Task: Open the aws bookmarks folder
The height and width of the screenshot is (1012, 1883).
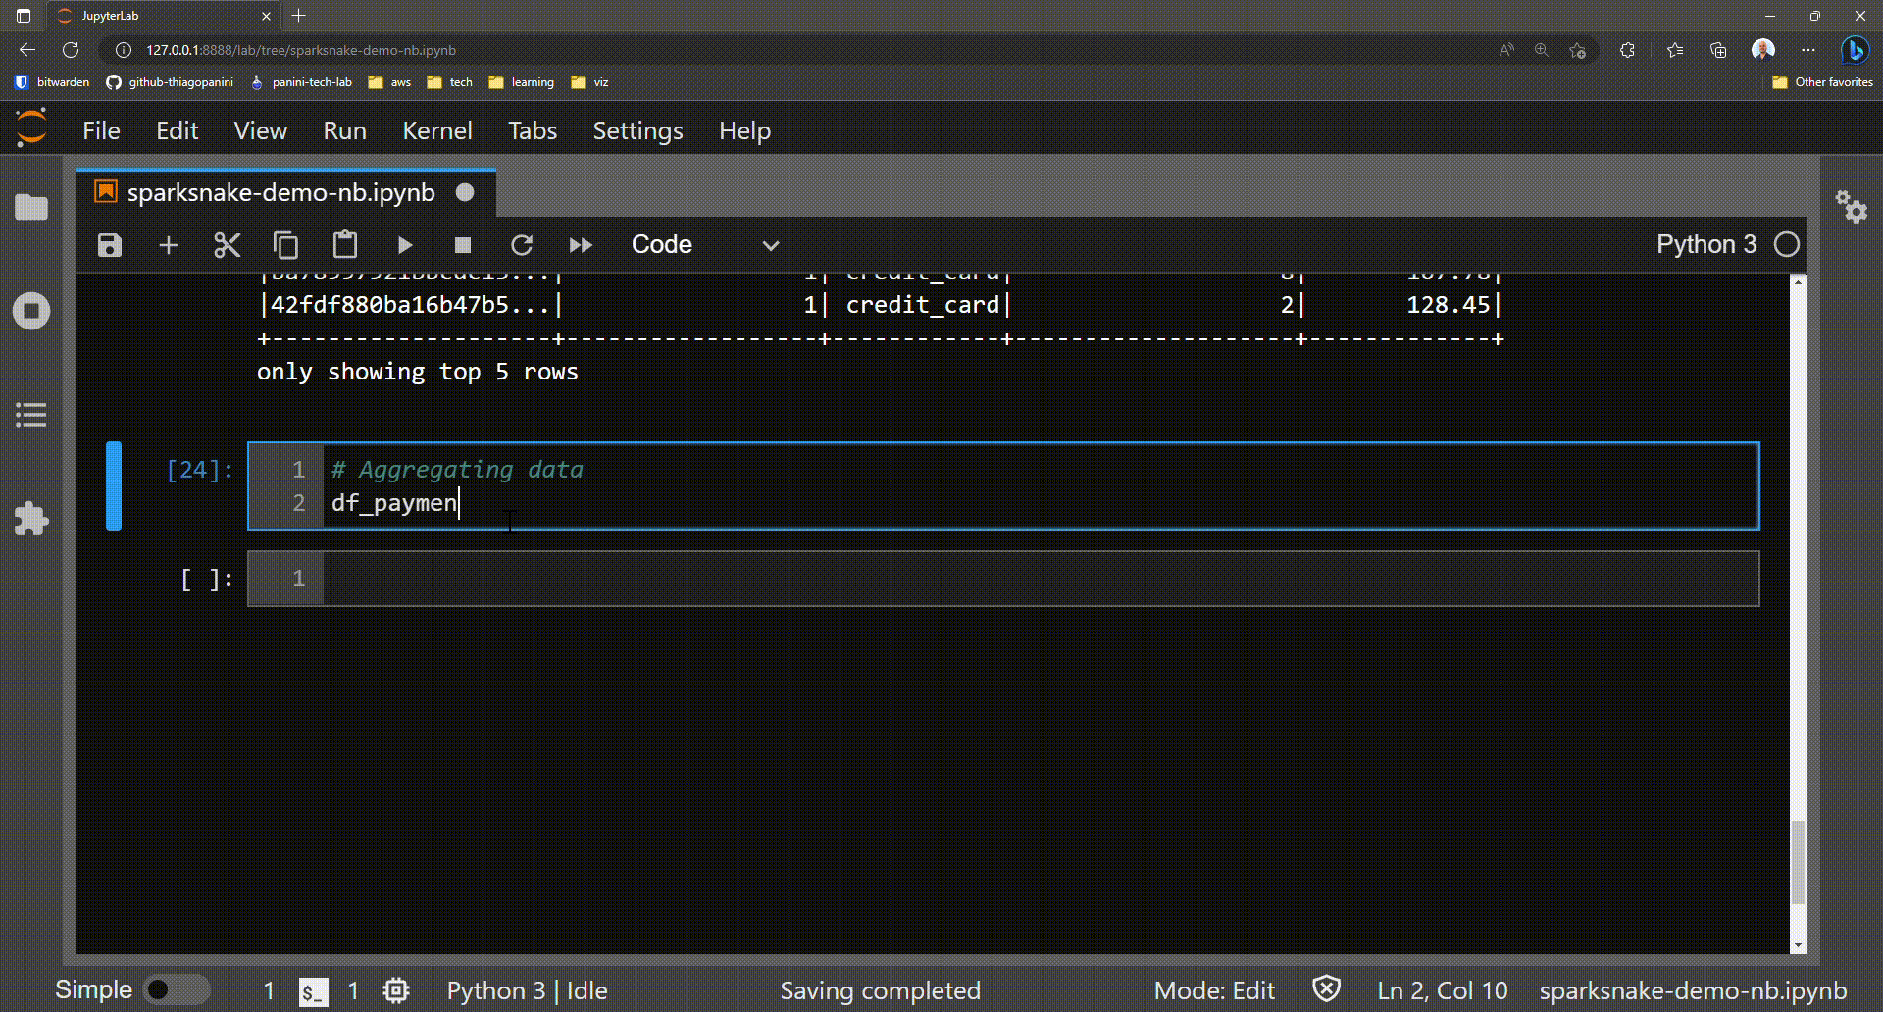Action: point(390,82)
